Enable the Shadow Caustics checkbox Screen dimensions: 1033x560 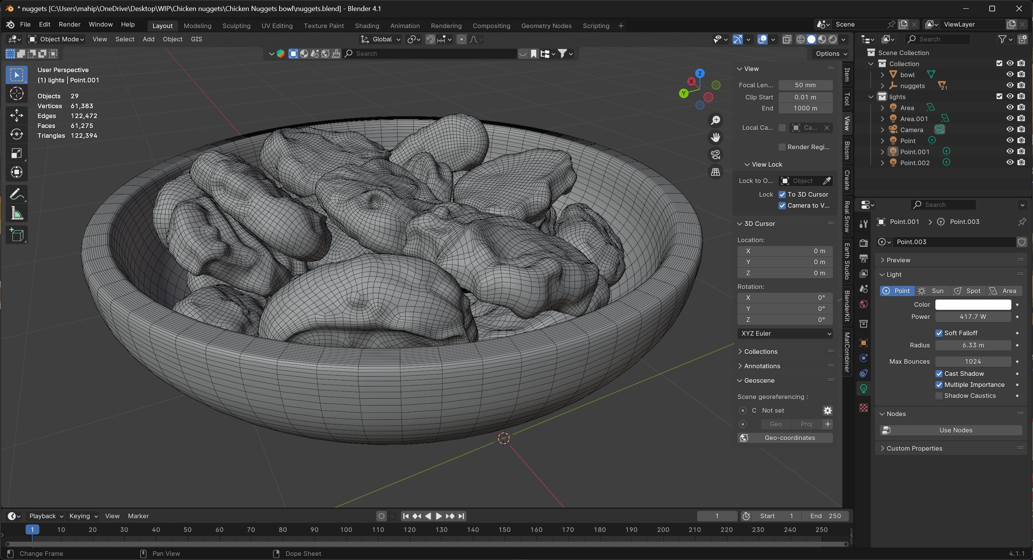[x=939, y=396]
